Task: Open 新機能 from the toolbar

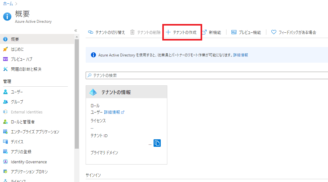Action: click(x=212, y=32)
